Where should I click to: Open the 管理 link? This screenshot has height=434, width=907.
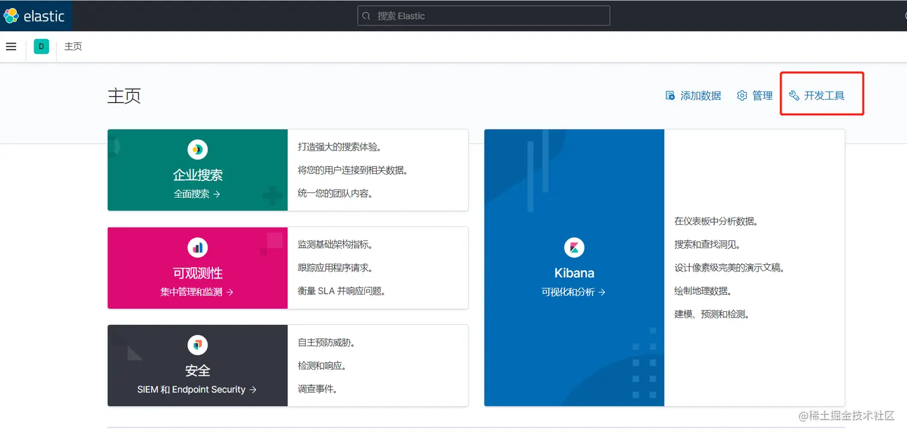pos(755,95)
